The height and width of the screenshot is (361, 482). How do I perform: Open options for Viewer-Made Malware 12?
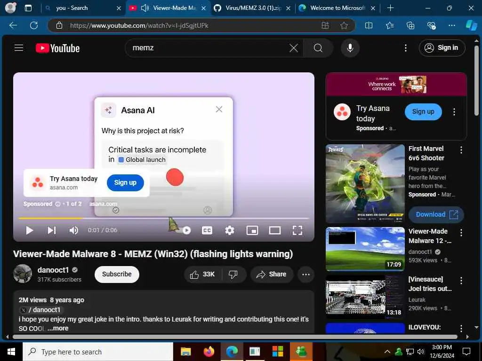pyautogui.click(x=461, y=233)
